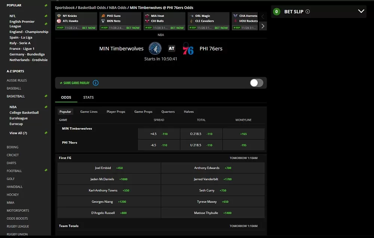The width and height of the screenshot is (374, 238).
Task: Click the pin icon beside View All (7)
Action: 46,133
